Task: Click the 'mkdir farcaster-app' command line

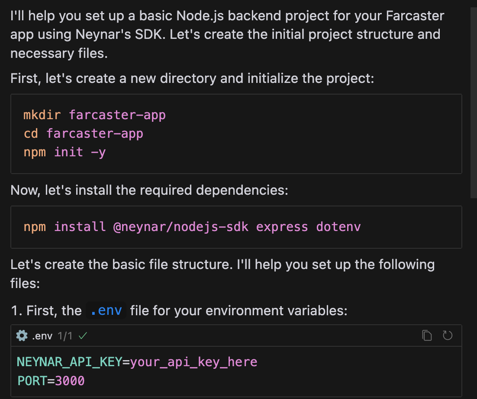Action: (95, 115)
